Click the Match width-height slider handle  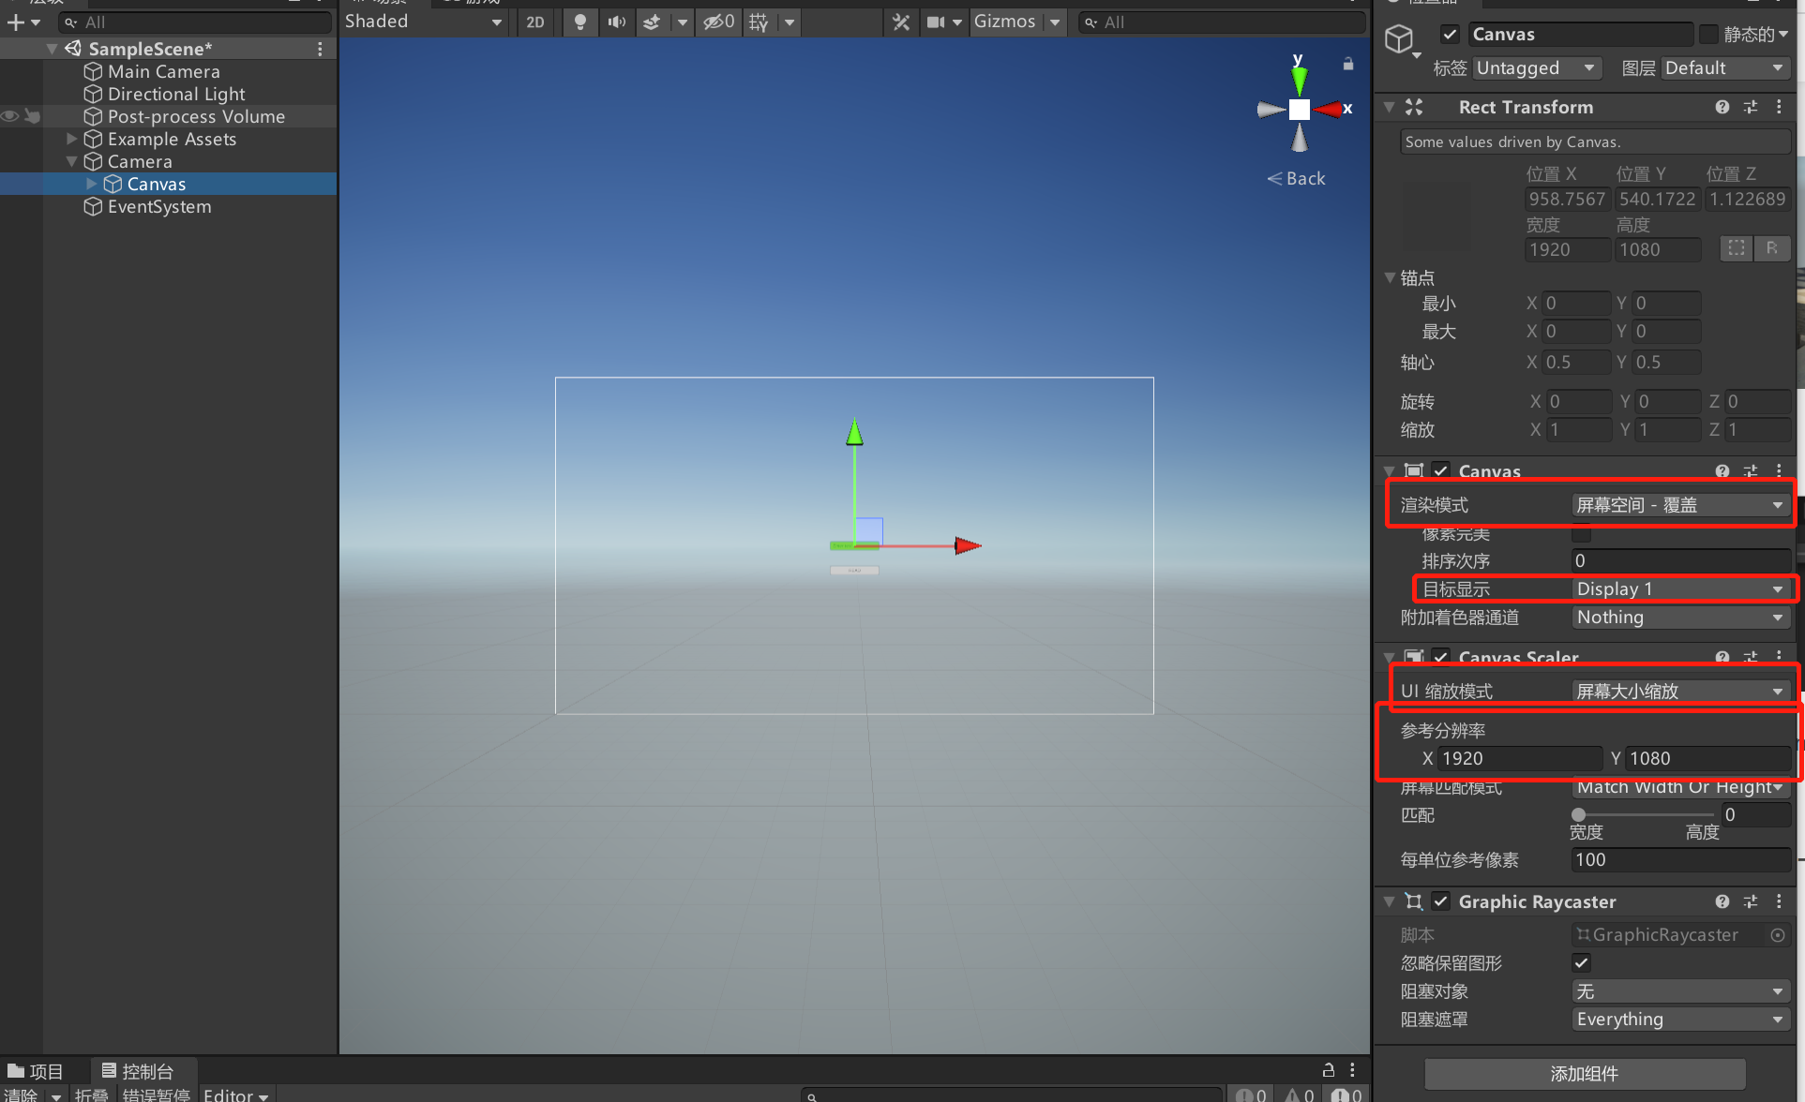(1579, 814)
